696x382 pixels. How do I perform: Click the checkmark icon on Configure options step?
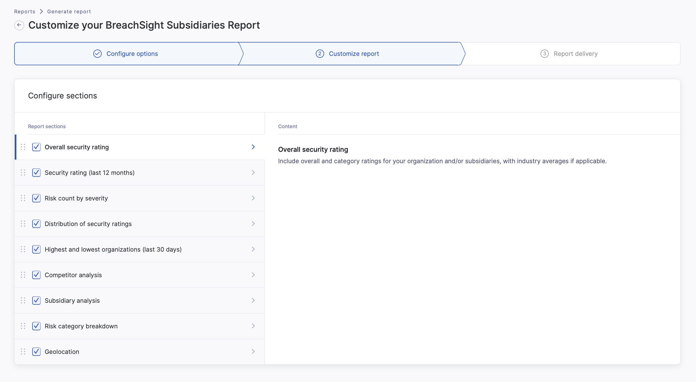[x=97, y=54]
